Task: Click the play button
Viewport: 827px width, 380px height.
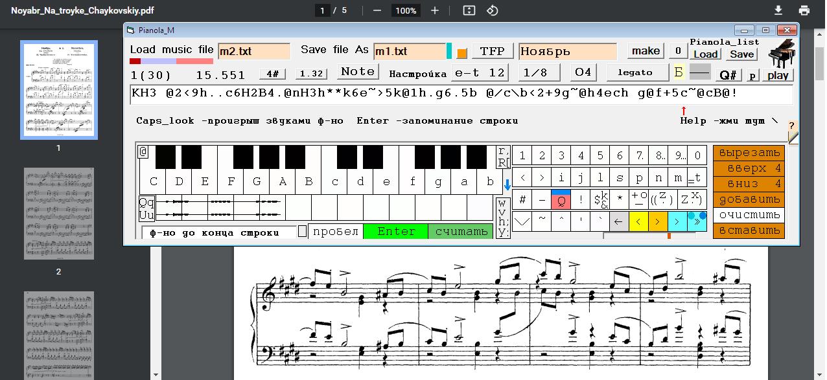Action: (x=778, y=75)
